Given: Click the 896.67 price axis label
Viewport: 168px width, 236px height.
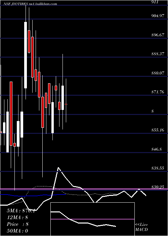Looking at the screenshot, I should click(x=158, y=35).
